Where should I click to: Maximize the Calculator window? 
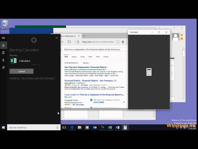click(x=159, y=32)
